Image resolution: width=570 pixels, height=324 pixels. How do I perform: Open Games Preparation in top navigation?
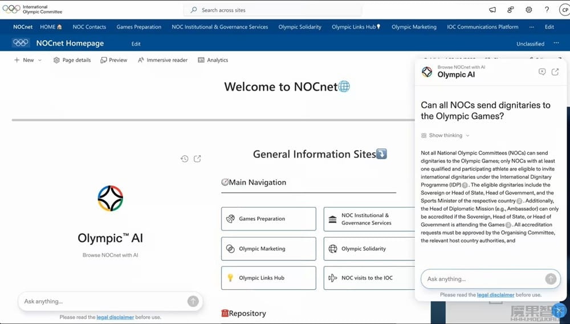click(x=139, y=27)
